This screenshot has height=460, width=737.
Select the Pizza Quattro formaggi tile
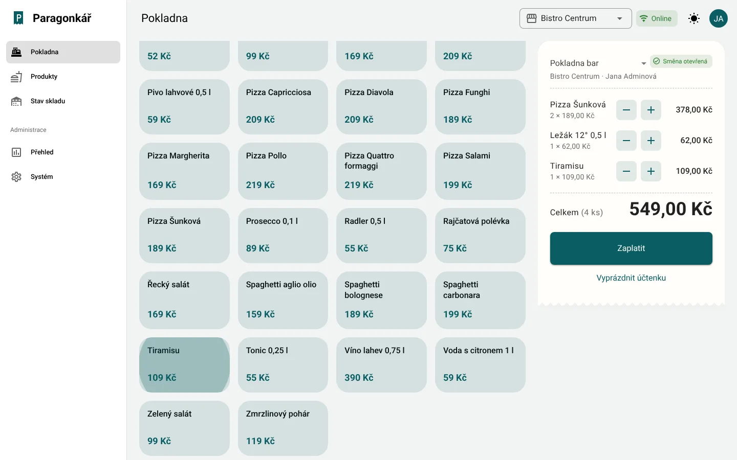point(381,171)
